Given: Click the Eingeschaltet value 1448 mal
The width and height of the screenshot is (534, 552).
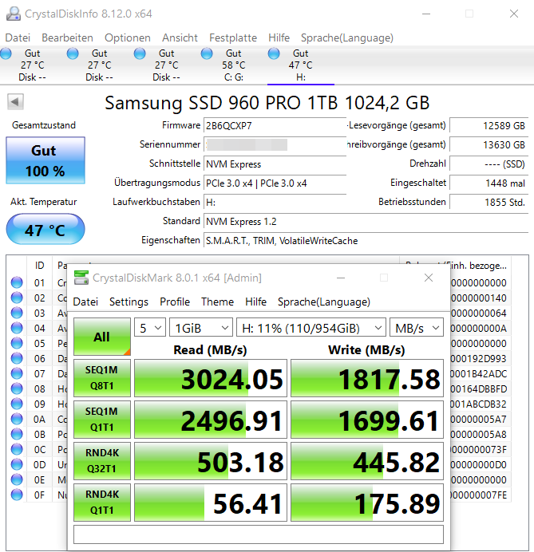Looking at the screenshot, I should 489,183.
